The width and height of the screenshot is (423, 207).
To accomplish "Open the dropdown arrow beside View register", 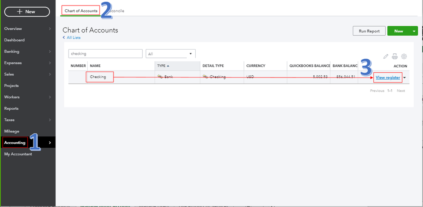I will pyautogui.click(x=404, y=77).
